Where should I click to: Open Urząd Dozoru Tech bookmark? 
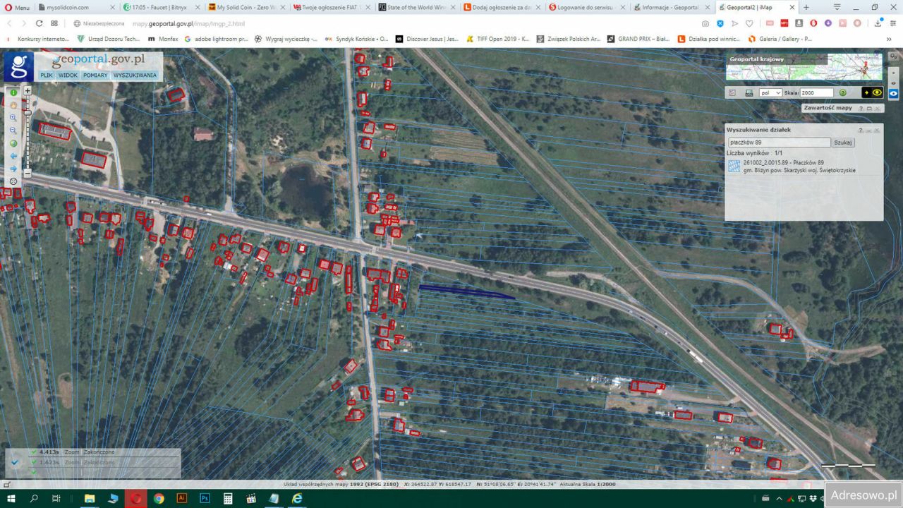click(x=109, y=39)
